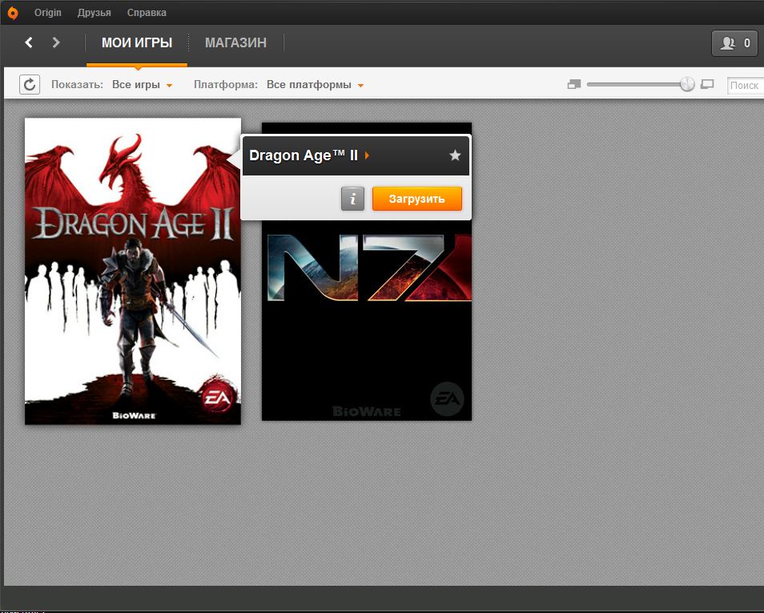
Task: Click the Загрузить download button
Action: (x=417, y=199)
